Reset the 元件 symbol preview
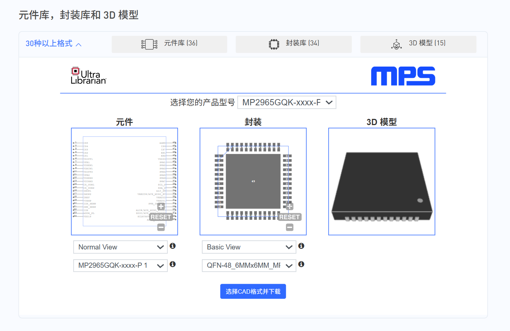 (x=161, y=217)
